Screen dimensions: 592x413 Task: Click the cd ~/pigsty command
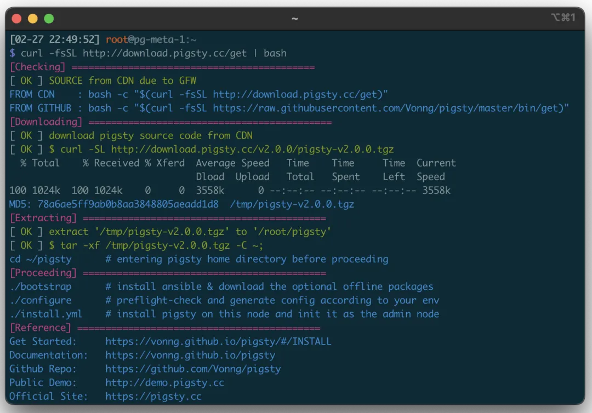(x=41, y=259)
